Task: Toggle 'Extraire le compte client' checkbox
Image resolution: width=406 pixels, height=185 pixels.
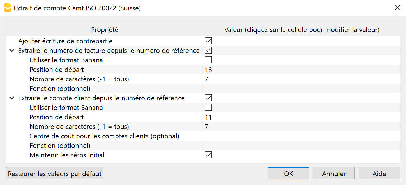Action: pos(208,98)
